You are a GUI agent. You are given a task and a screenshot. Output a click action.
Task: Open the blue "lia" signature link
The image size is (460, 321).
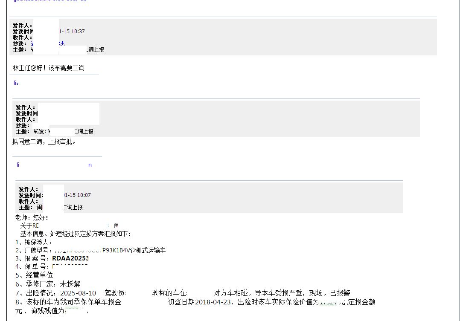click(x=16, y=83)
